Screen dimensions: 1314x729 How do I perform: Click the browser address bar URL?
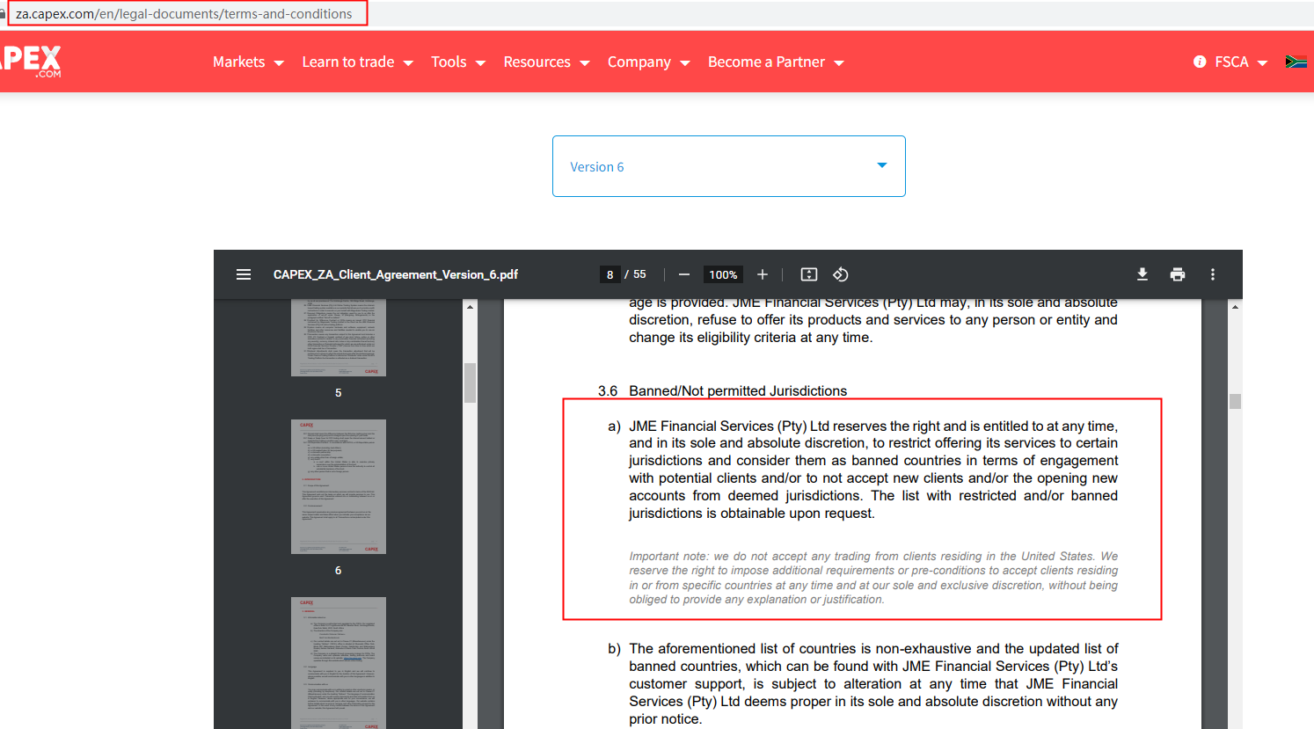(184, 14)
